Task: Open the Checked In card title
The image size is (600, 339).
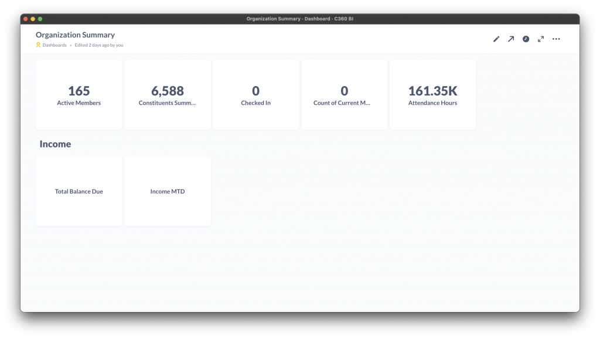Action: tap(255, 103)
